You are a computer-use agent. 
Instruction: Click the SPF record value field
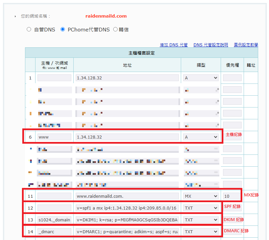click(127, 208)
